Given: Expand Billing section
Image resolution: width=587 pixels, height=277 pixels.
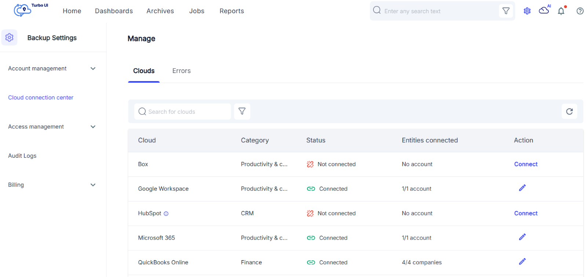Looking at the screenshot, I should pos(93,185).
